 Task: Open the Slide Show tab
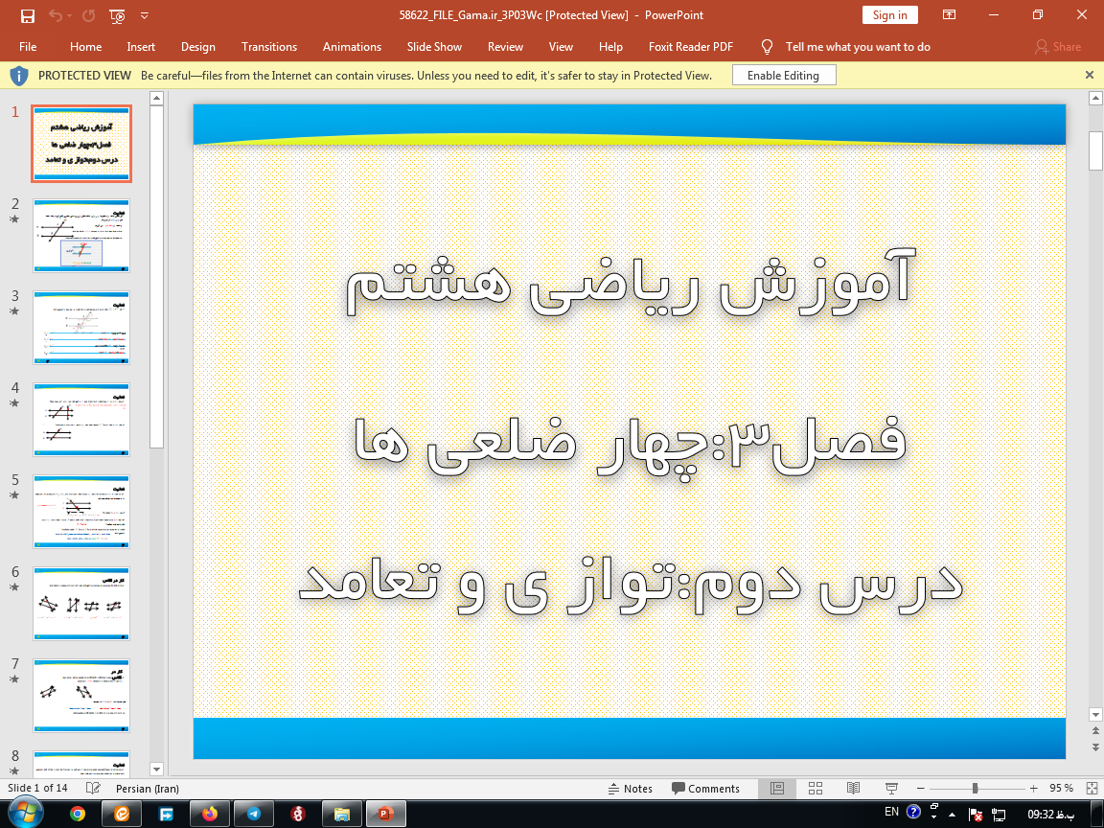pos(434,47)
